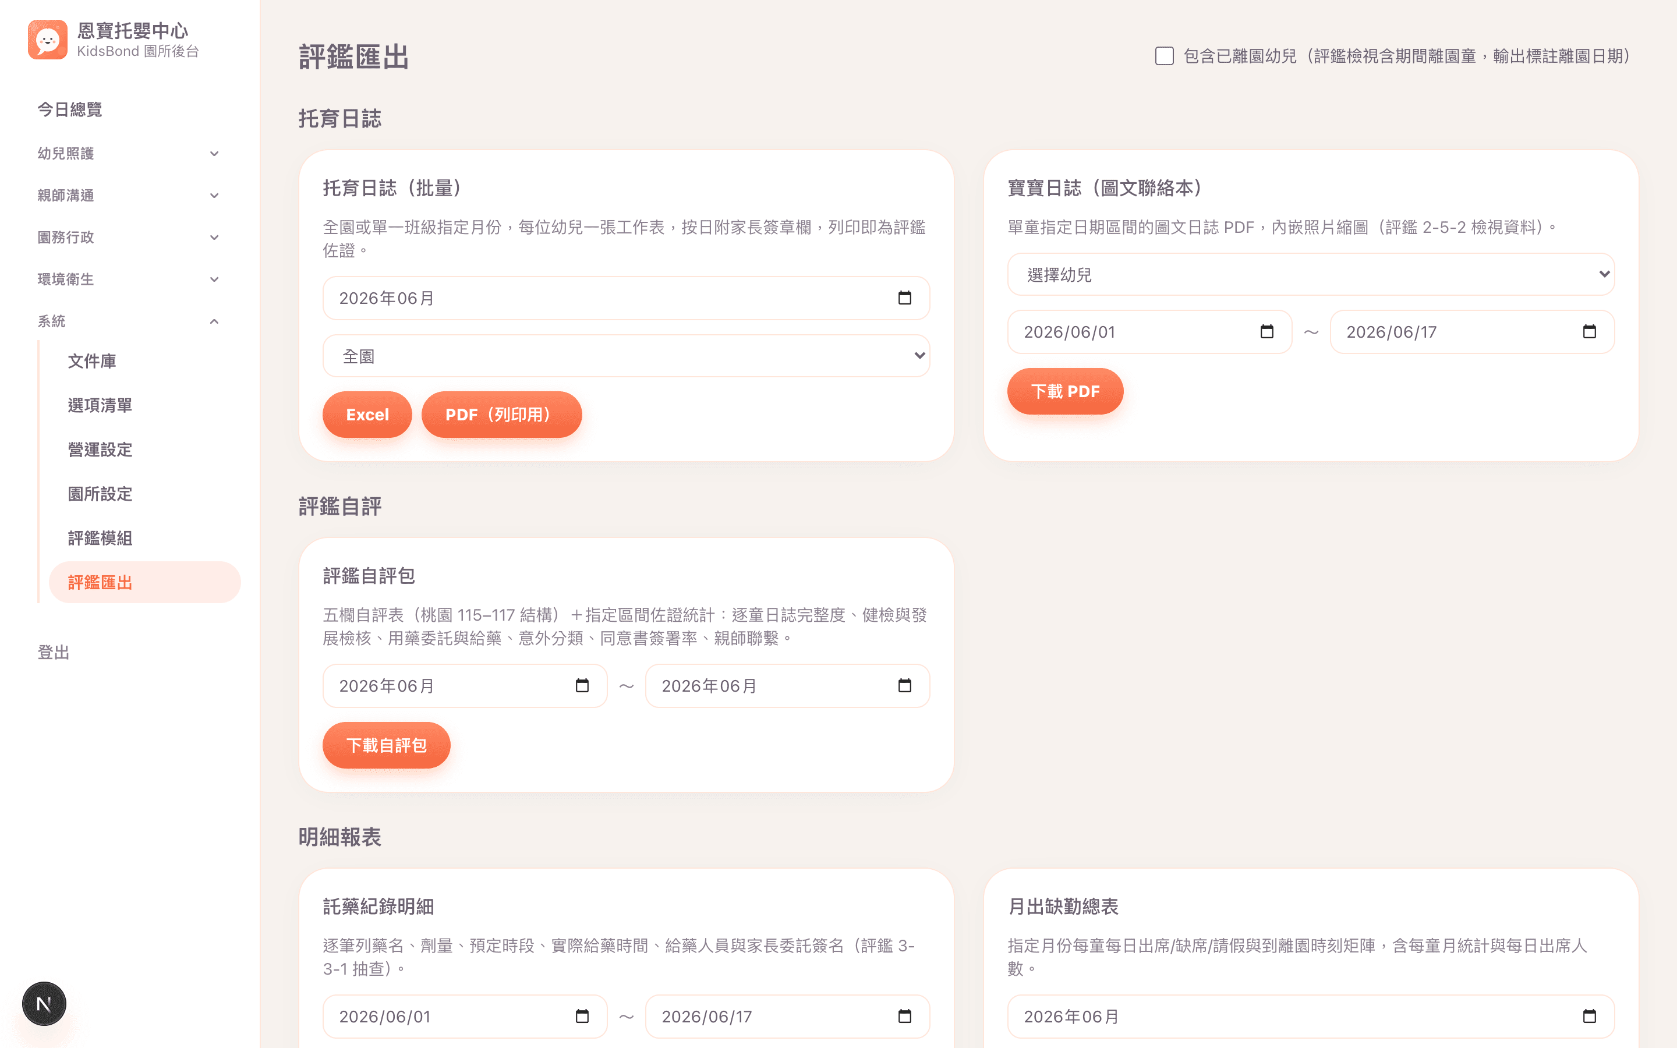Open calendar icon for 寶寶日誌 end date 2026/06/17

(x=1589, y=332)
